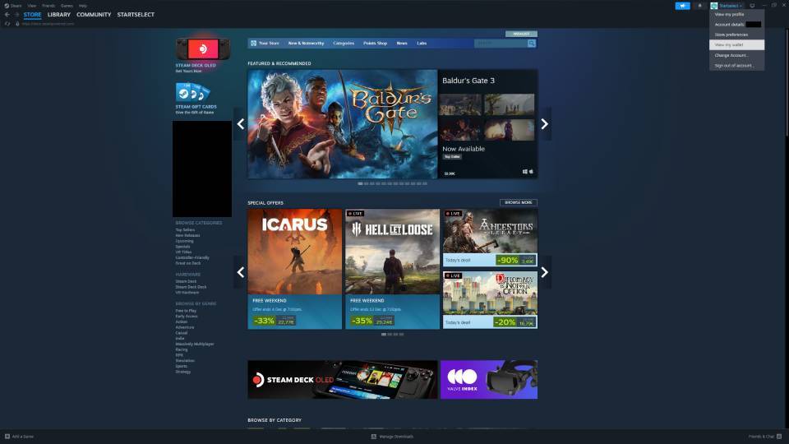Click the Steam Gift Cards image
The width and height of the screenshot is (789, 444).
tap(192, 93)
